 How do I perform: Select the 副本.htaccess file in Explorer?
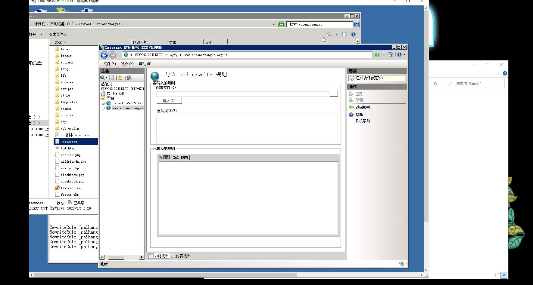coord(76,135)
